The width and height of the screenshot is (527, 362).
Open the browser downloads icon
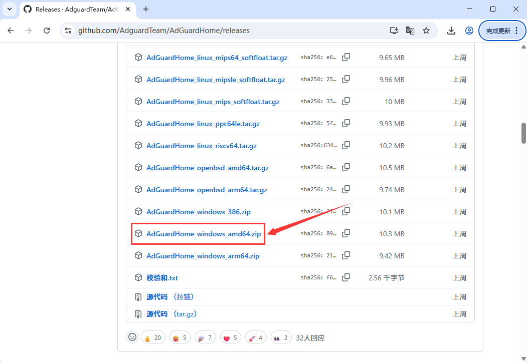click(x=451, y=31)
